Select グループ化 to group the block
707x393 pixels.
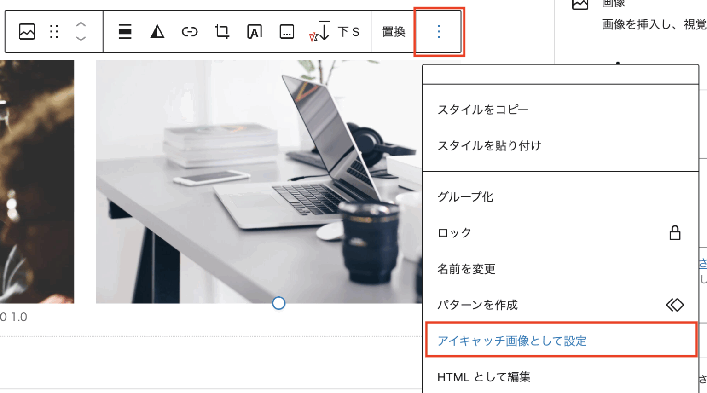pyautogui.click(x=465, y=197)
